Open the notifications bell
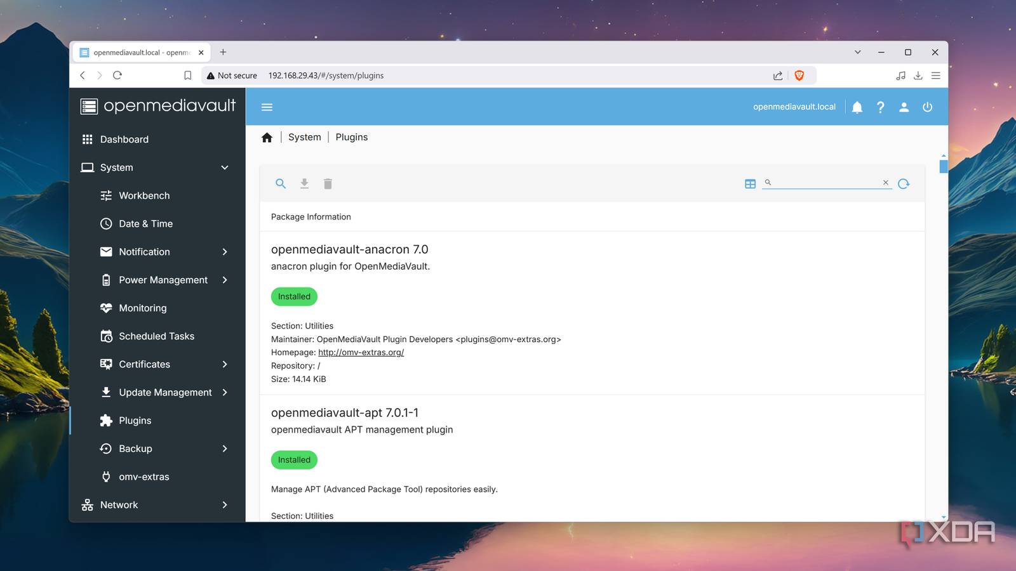The width and height of the screenshot is (1016, 571). [x=857, y=107]
